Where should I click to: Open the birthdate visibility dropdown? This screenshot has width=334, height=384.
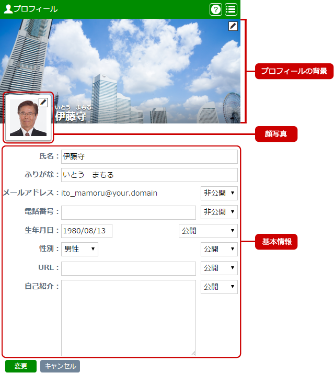(208, 231)
